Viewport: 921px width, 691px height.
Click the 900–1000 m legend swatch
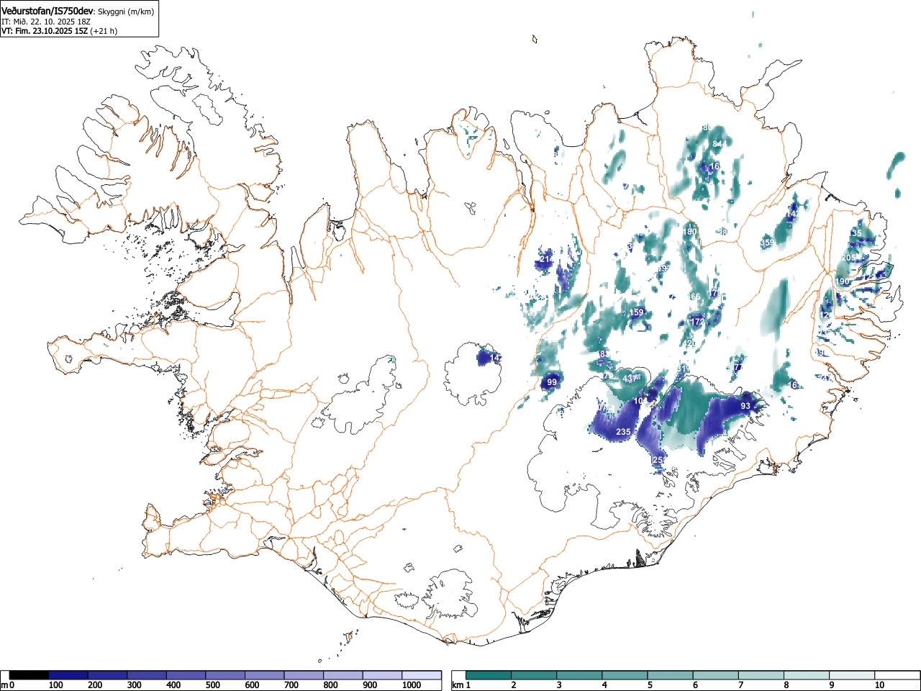click(x=382, y=675)
